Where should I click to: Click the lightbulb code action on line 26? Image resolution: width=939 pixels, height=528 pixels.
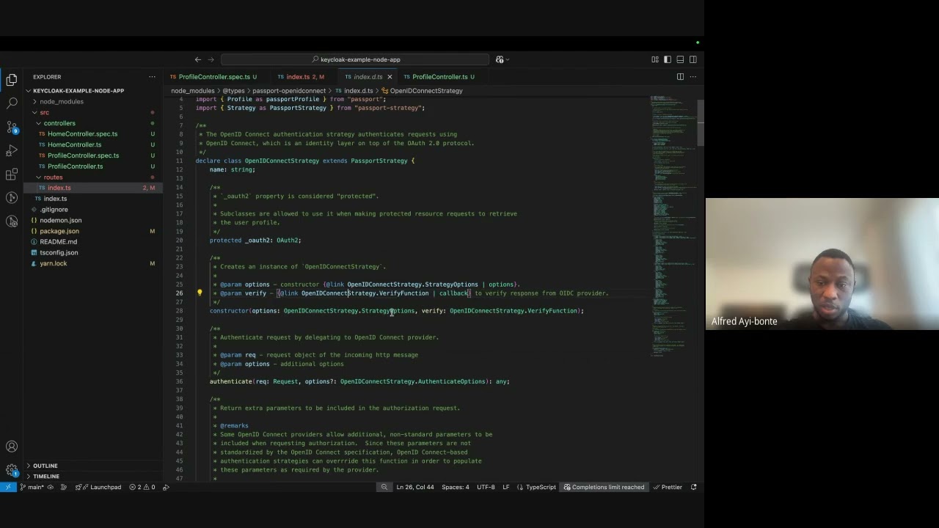pos(200,293)
